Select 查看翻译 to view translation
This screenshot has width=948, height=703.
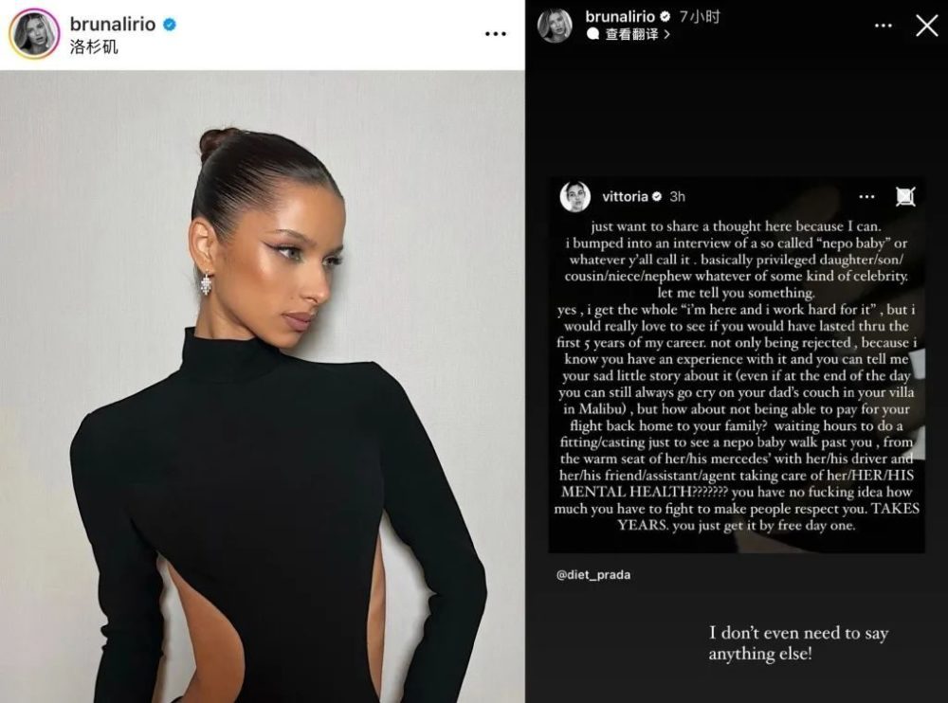(631, 34)
